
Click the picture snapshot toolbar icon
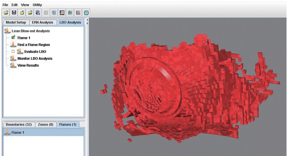point(62,12)
